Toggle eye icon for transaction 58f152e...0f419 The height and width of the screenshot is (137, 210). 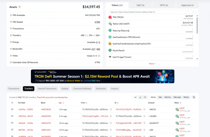point(12,116)
